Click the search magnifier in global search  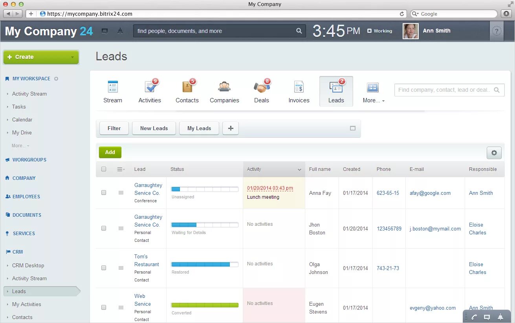[x=299, y=31]
